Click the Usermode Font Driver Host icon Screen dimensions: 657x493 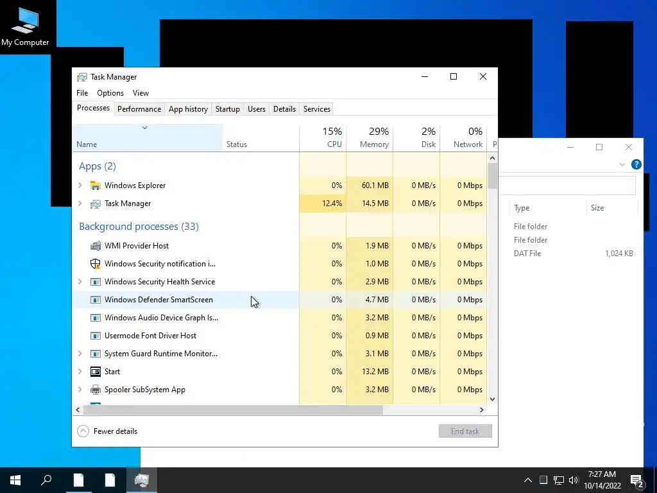96,336
